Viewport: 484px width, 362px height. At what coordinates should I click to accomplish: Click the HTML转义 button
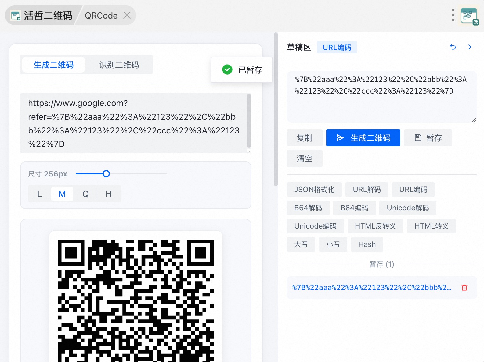coord(432,226)
